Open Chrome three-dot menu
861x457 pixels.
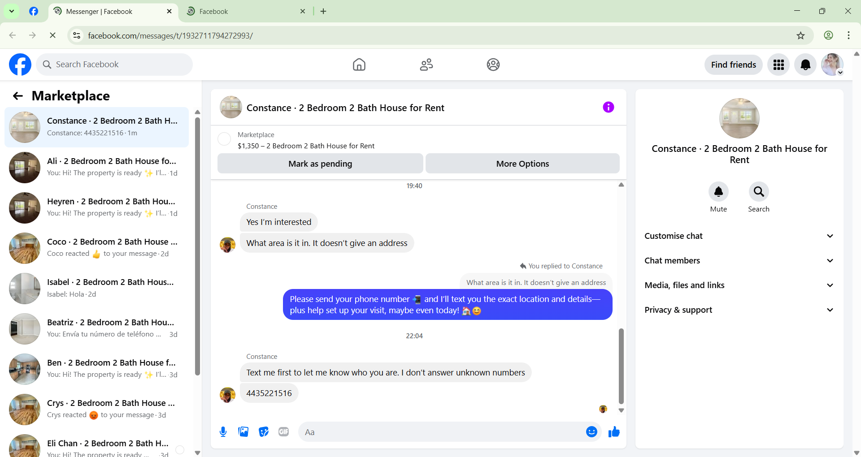[849, 35]
